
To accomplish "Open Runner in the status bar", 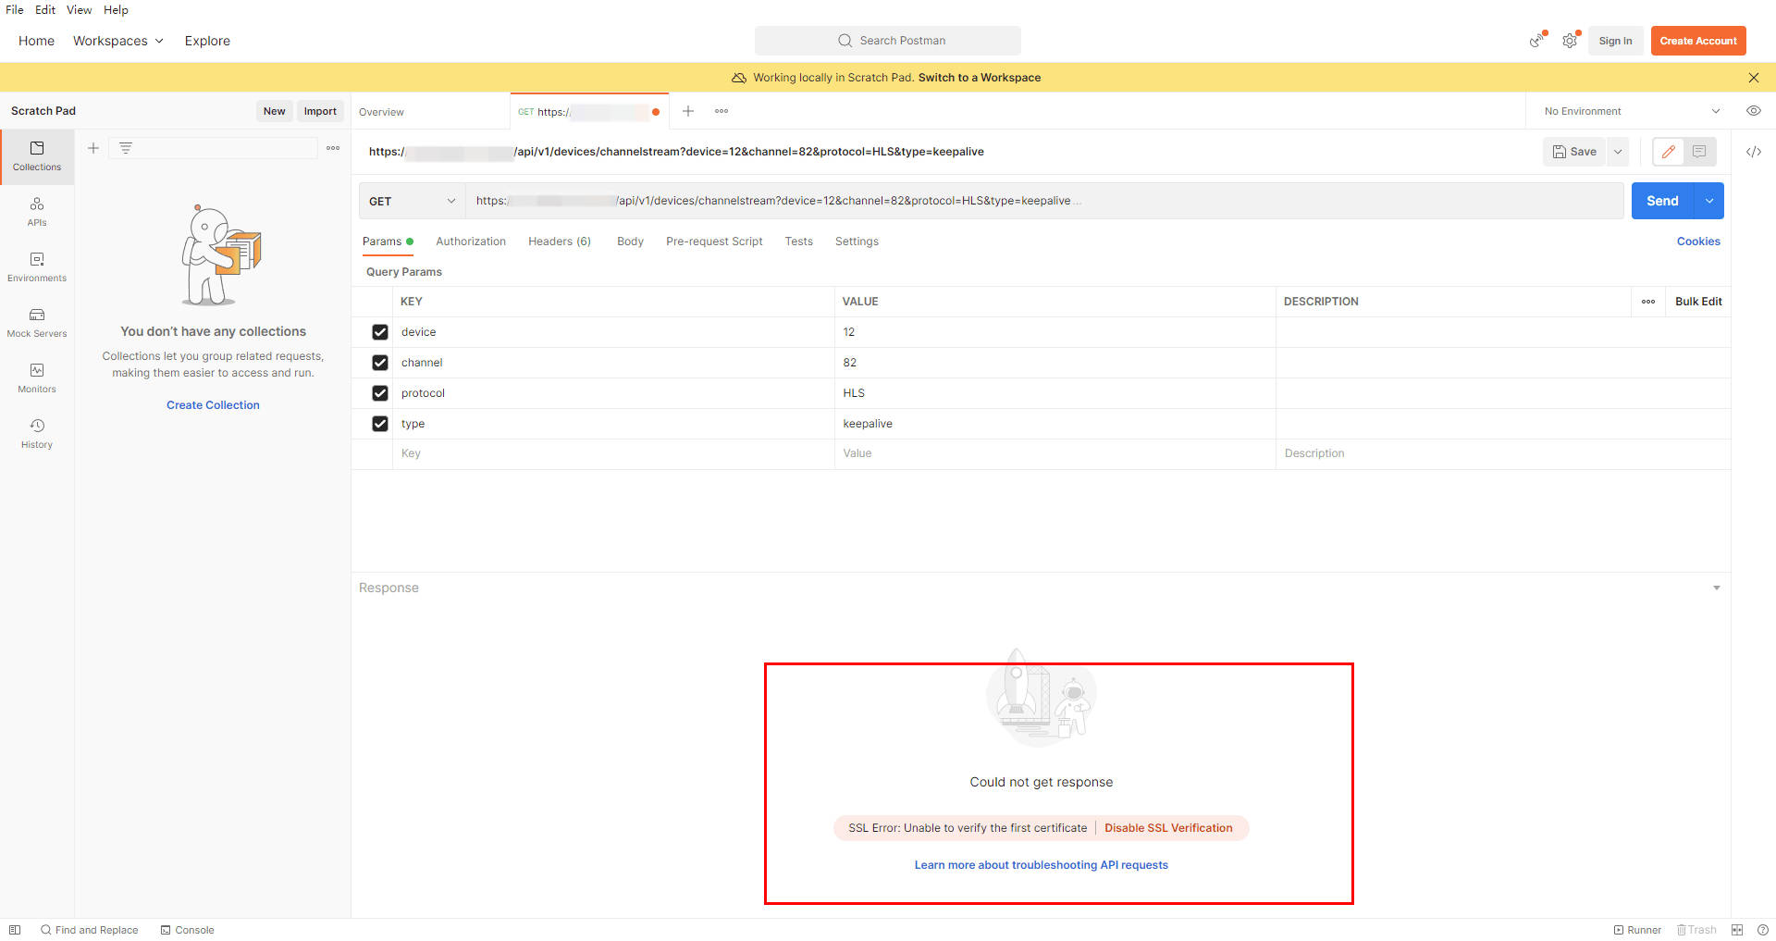I will 1637,930.
